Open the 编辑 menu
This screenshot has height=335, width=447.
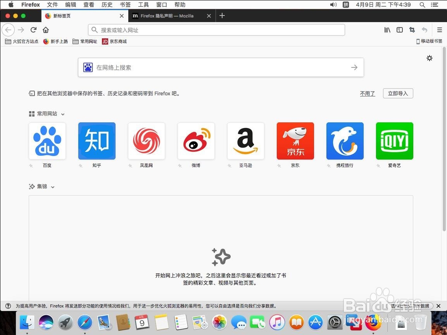(x=71, y=4)
